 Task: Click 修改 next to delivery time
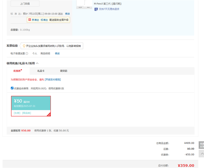[67, 14]
